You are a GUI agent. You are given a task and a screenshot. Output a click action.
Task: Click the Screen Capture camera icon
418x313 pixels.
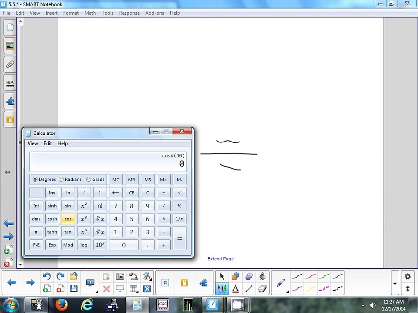click(x=120, y=276)
